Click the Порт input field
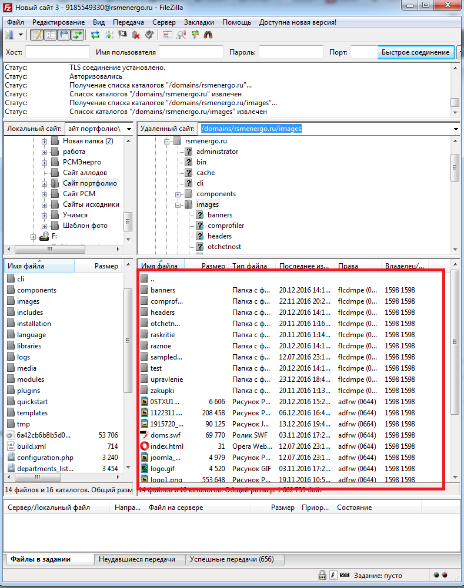Viewport: 464px width, 588px height. pos(364,52)
